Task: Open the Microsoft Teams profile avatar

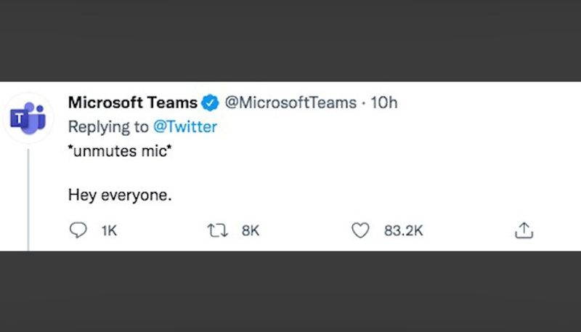Action: (28, 118)
